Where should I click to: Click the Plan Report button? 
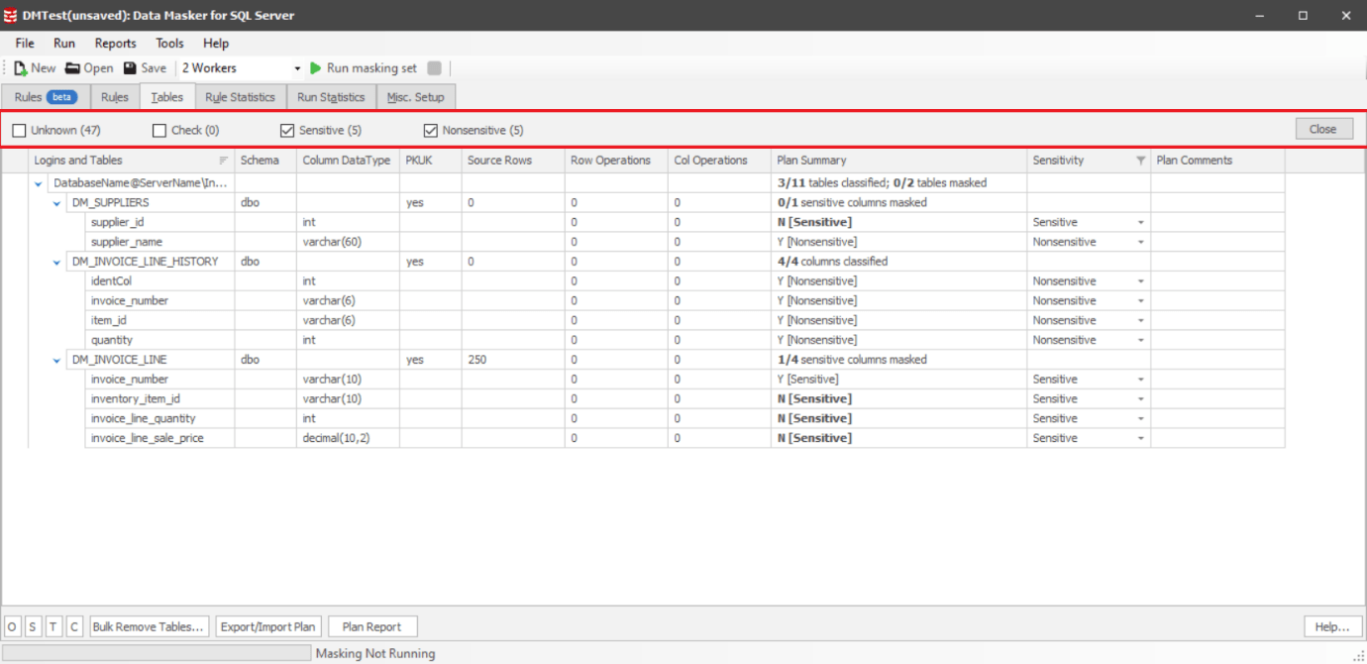coord(372,625)
